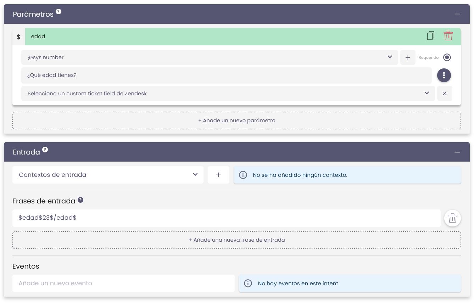Open the three-dots menu beside the question prompt
The height and width of the screenshot is (303, 474).
(x=444, y=75)
